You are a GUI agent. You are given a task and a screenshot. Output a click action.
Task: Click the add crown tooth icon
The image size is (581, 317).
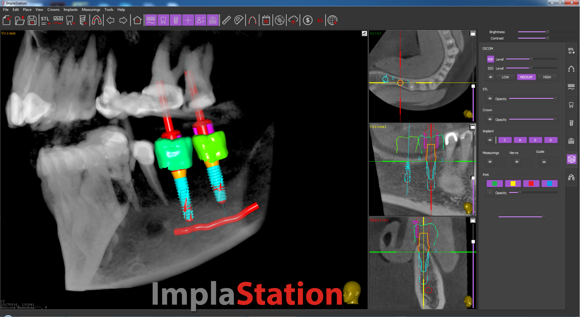pos(70,20)
